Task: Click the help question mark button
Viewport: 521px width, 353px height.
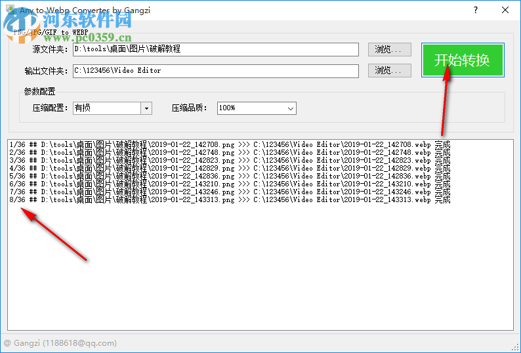Action: click(x=476, y=10)
